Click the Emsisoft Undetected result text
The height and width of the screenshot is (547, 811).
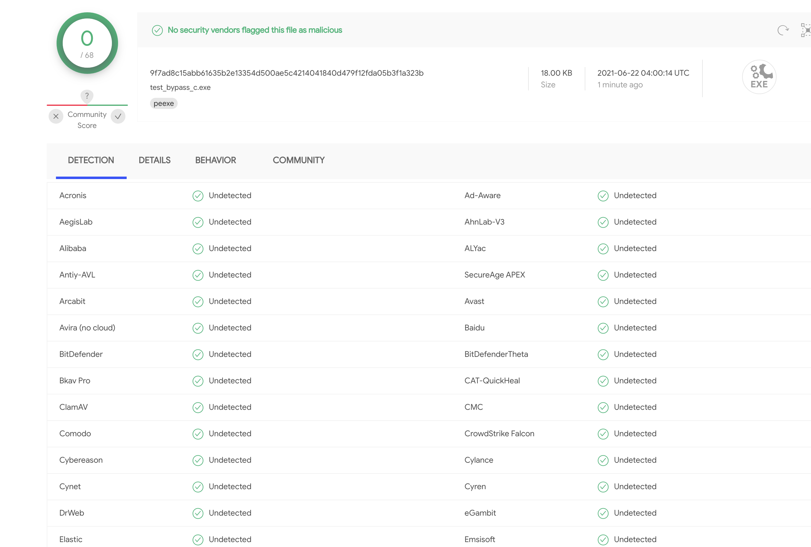635,540
